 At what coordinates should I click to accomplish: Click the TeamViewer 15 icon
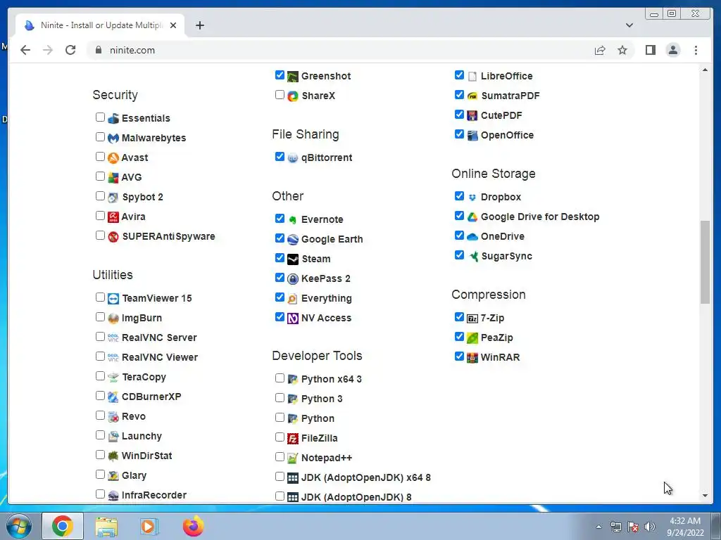[113, 298]
